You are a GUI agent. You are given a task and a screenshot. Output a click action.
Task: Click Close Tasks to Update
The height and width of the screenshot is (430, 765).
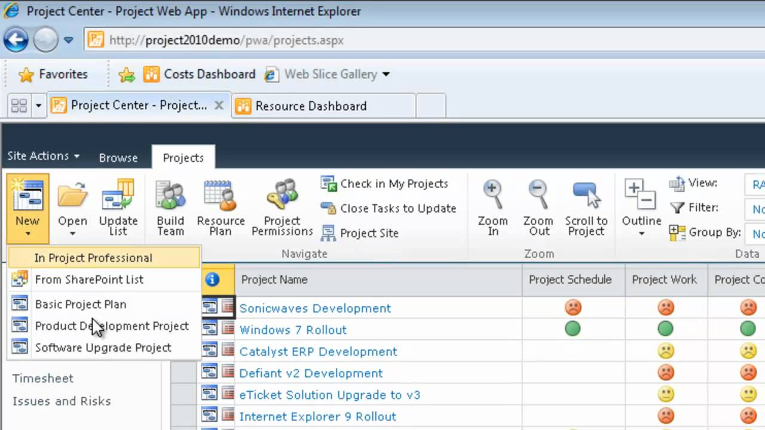pos(388,208)
